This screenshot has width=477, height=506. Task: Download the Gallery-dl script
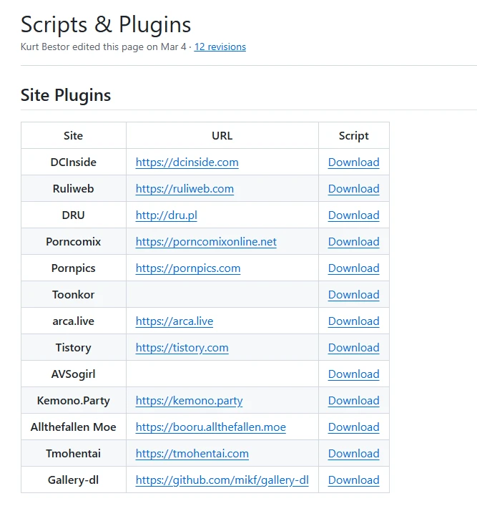pos(353,480)
